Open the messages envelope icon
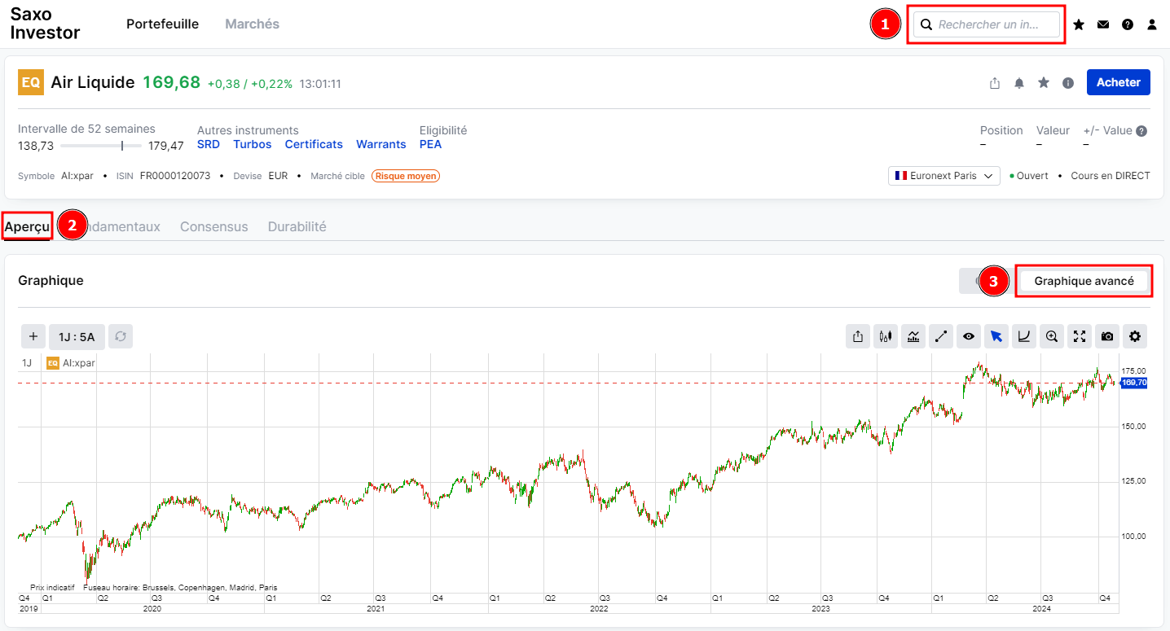This screenshot has width=1170, height=631. pos(1103,24)
